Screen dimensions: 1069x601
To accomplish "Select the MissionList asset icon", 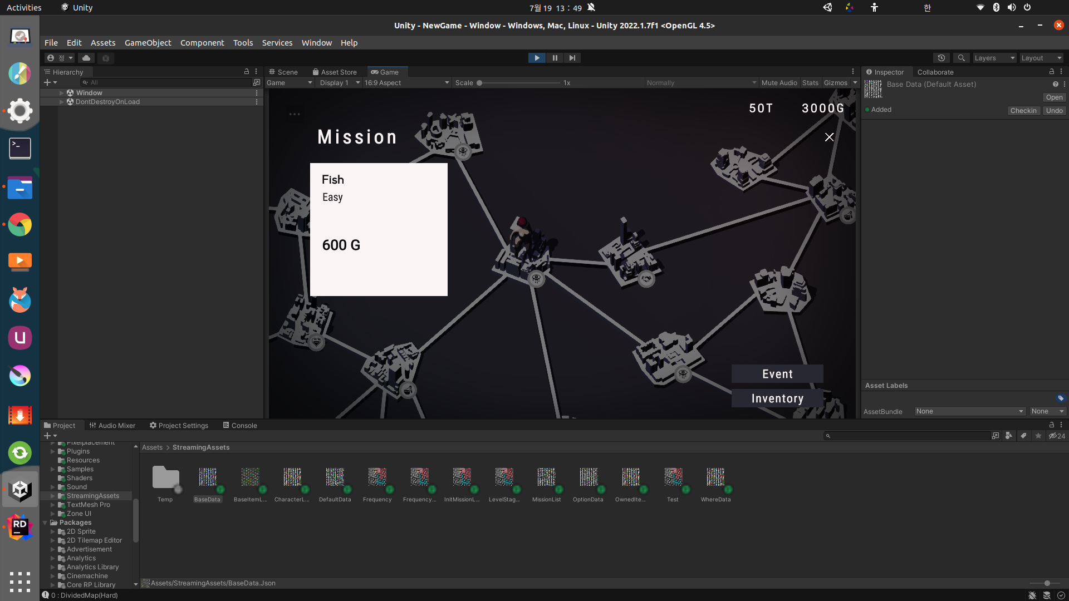I will click(546, 477).
